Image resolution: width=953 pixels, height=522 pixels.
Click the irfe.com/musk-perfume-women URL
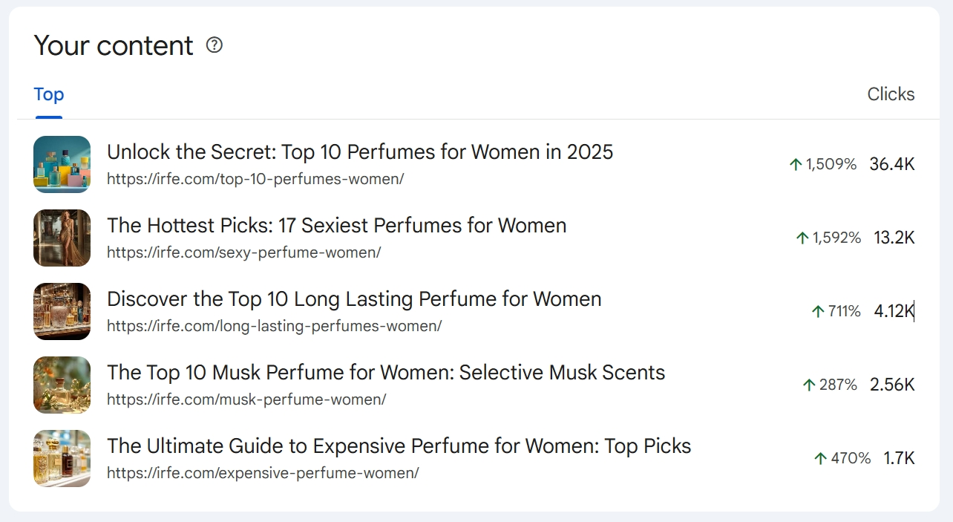[246, 399]
